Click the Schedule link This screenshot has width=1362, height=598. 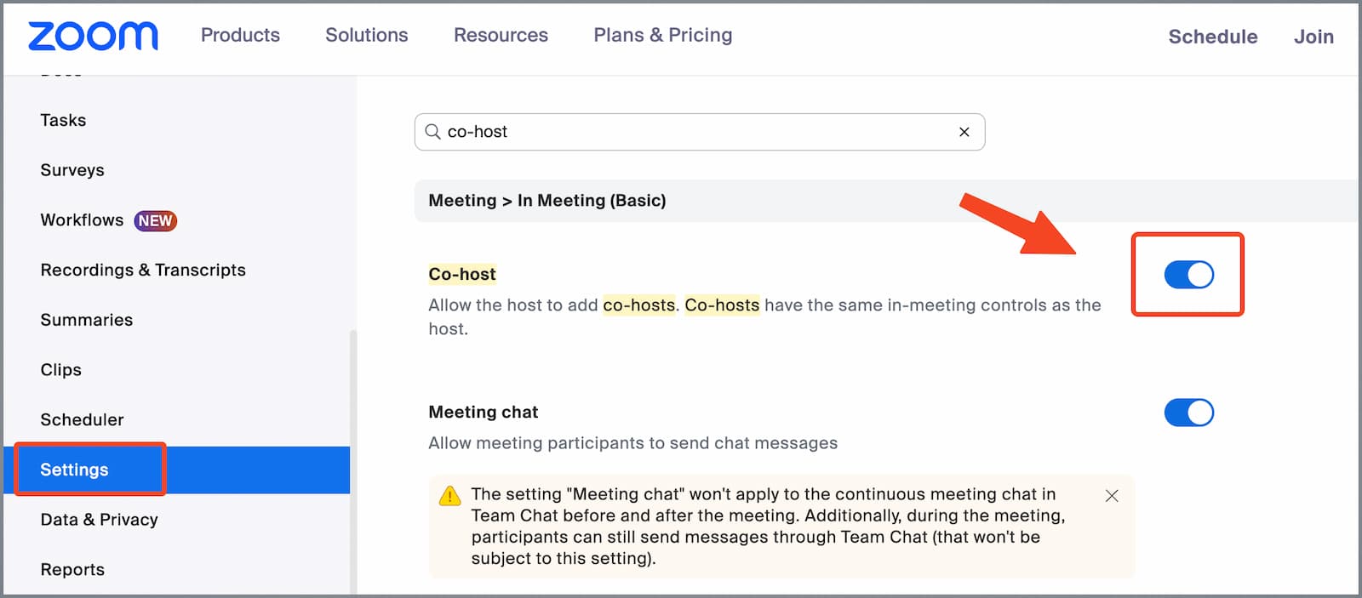(1212, 37)
